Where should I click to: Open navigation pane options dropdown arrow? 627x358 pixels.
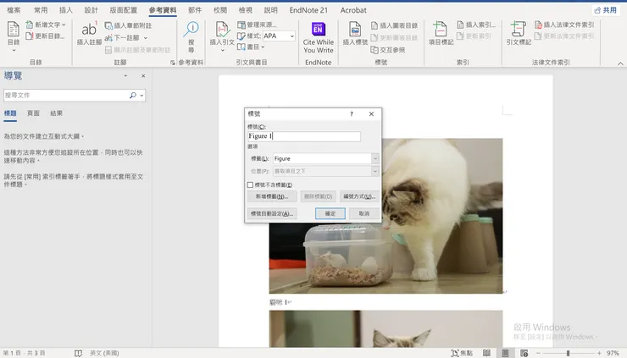125,75
